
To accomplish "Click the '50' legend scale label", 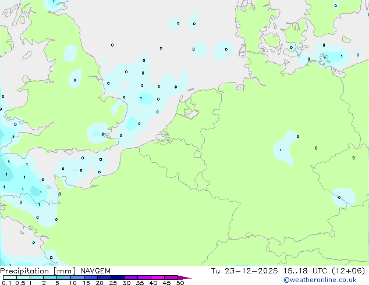I will 180,283.
